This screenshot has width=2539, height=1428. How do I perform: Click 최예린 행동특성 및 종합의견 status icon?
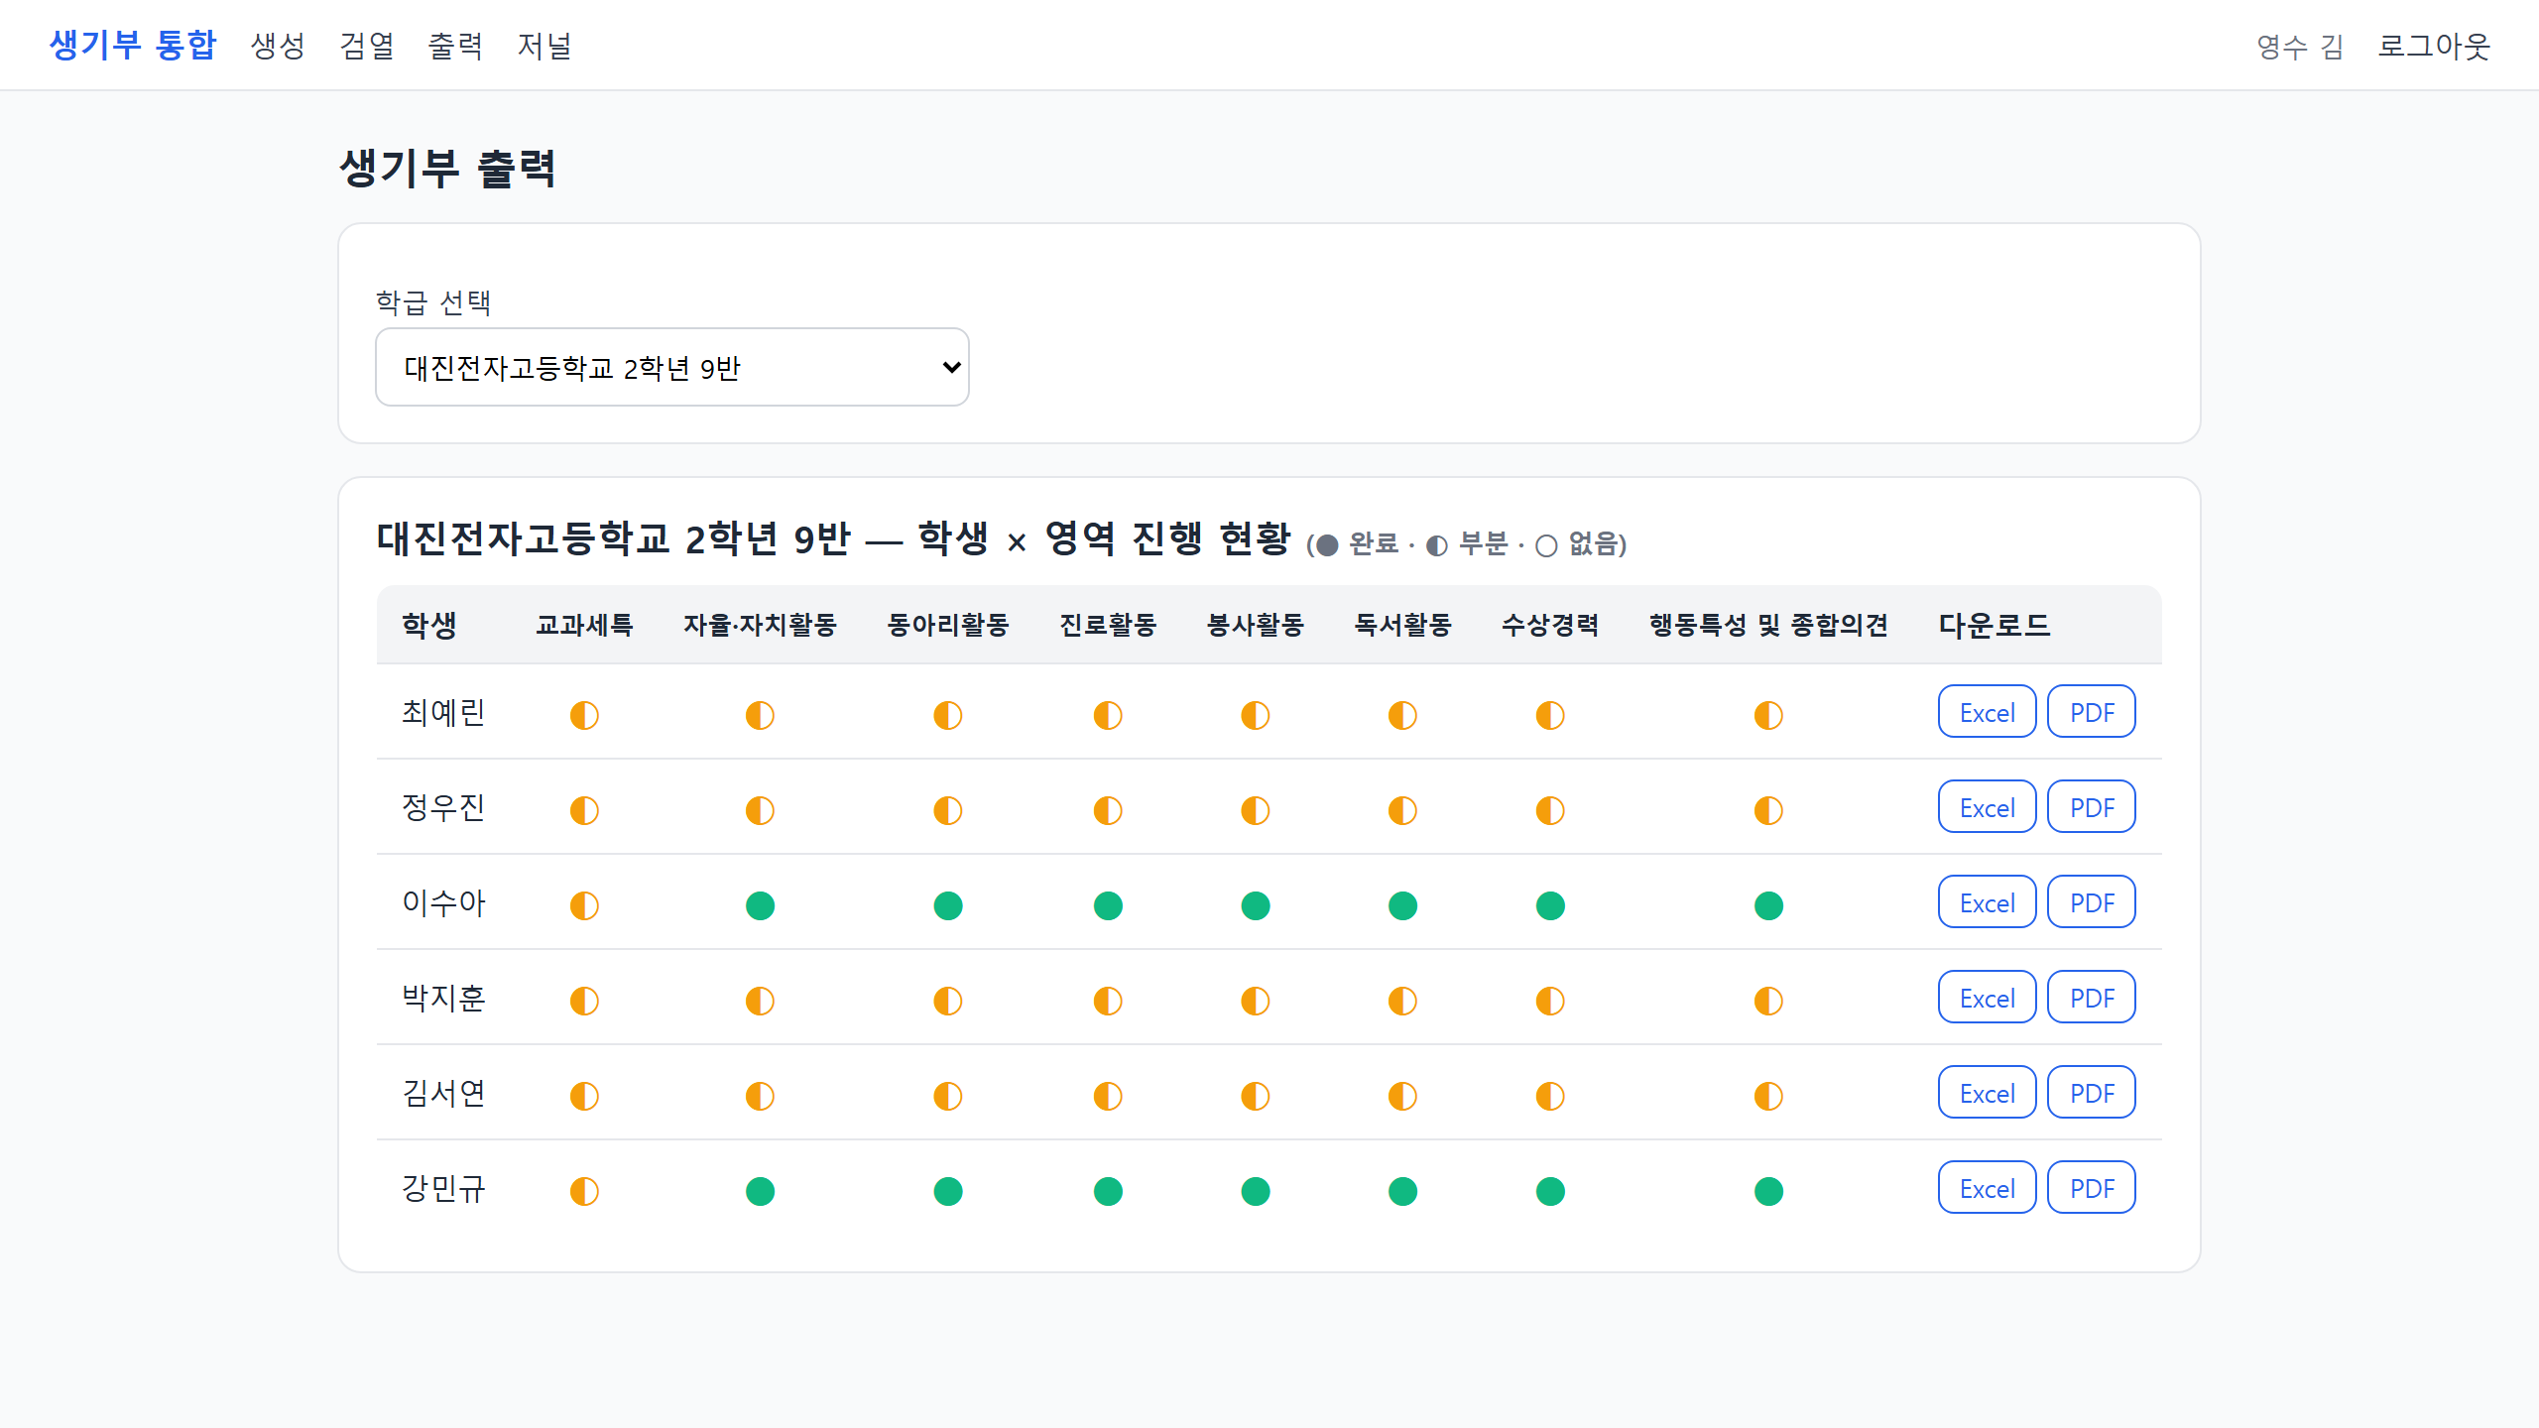(x=1768, y=715)
